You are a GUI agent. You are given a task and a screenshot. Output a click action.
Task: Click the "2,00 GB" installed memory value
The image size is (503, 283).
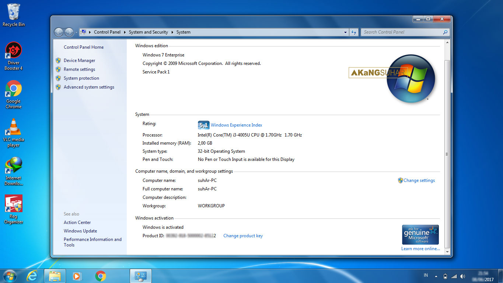pyautogui.click(x=205, y=143)
